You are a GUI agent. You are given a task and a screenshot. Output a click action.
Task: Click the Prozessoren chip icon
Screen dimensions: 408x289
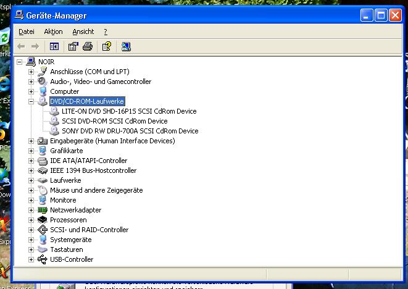pyautogui.click(x=43, y=220)
